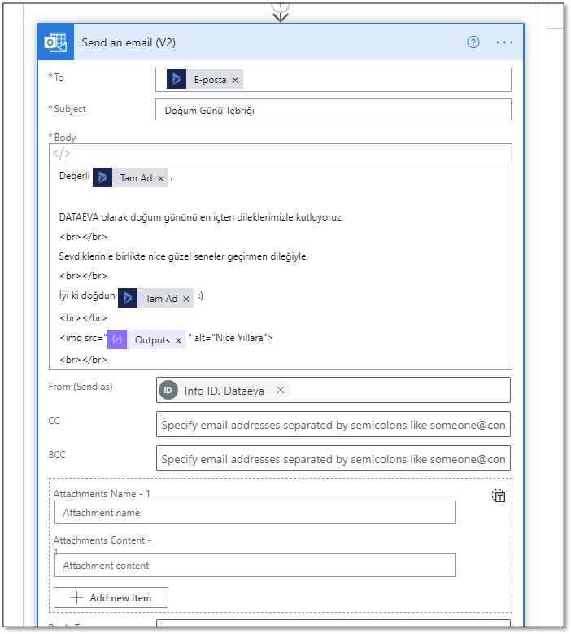Image resolution: width=571 pixels, height=634 pixels.
Task: Click the purple expression icon of Outputs
Action: [117, 339]
